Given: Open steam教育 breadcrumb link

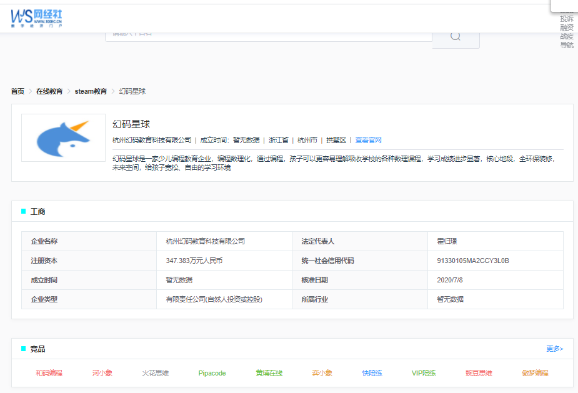Looking at the screenshot, I should [91, 91].
